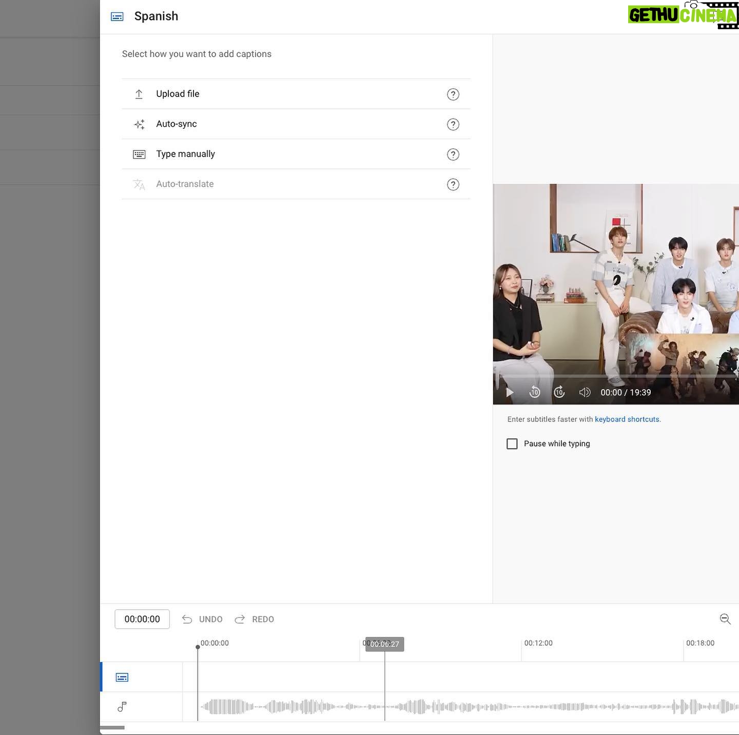The image size is (739, 735).
Task: Mute the video player volume
Action: (x=585, y=393)
